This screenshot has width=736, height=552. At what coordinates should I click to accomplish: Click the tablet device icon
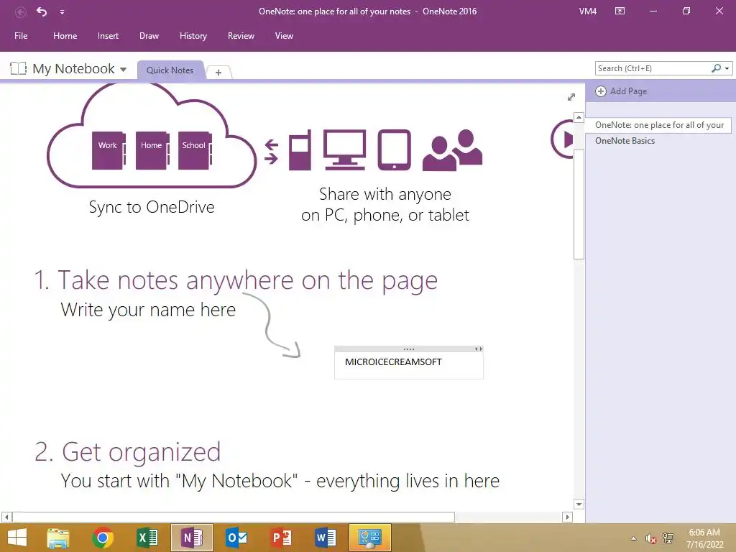tap(395, 149)
